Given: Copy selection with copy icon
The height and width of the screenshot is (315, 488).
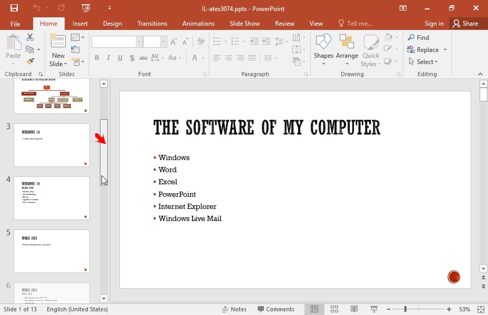Looking at the screenshot, I should tap(30, 49).
